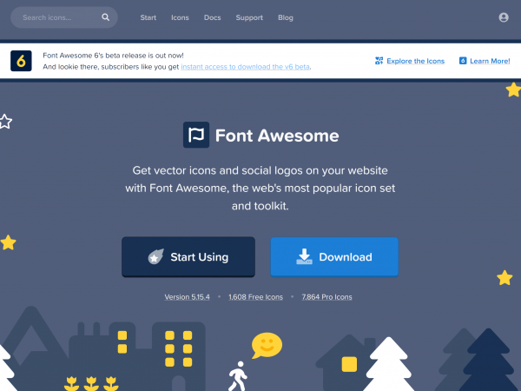
Task: Click the yellow number 6 badge
Action: [x=21, y=61]
